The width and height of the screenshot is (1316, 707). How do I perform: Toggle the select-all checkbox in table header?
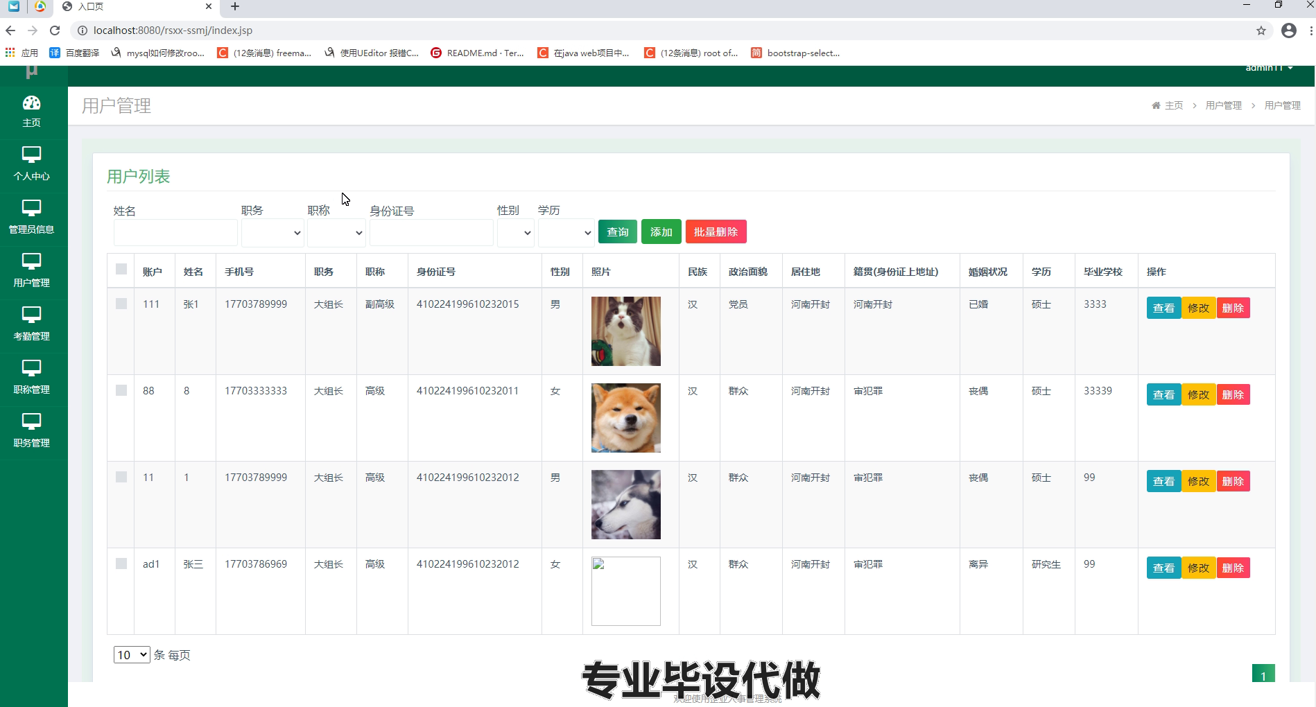121,269
